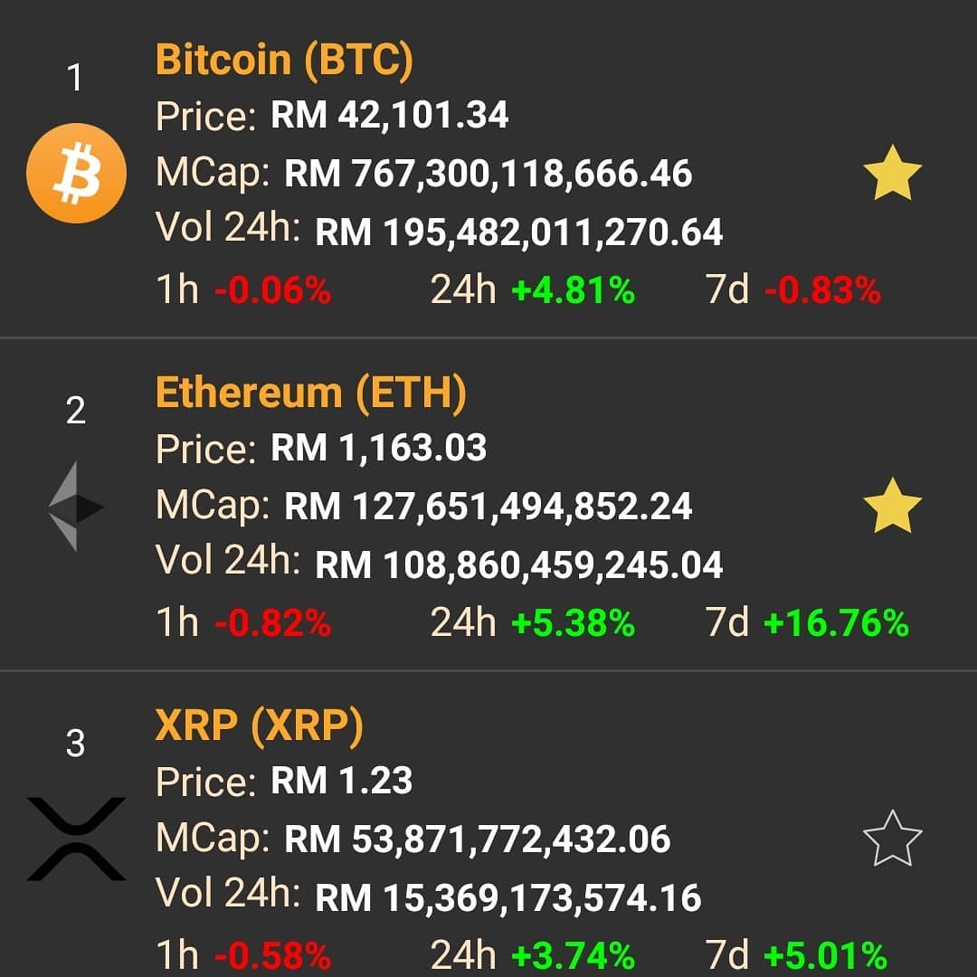Viewport: 977px width, 977px height.
Task: Select Ethereum price RM 1,163.03
Action: click(x=378, y=448)
